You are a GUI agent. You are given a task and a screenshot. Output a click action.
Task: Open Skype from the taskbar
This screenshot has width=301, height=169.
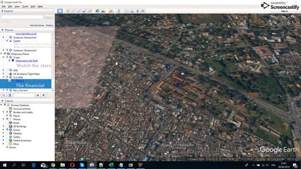(82, 165)
